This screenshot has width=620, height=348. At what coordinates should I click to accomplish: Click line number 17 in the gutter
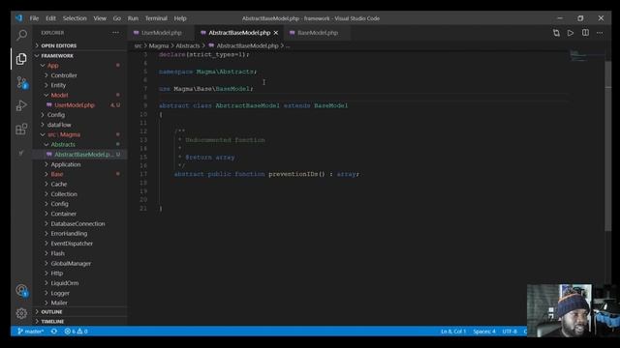(x=143, y=174)
